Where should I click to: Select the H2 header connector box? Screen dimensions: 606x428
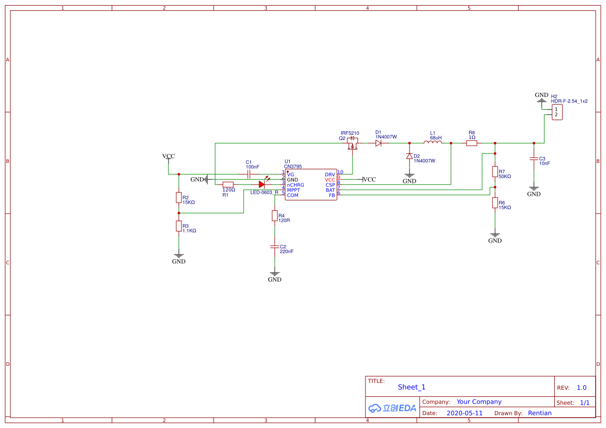click(557, 112)
